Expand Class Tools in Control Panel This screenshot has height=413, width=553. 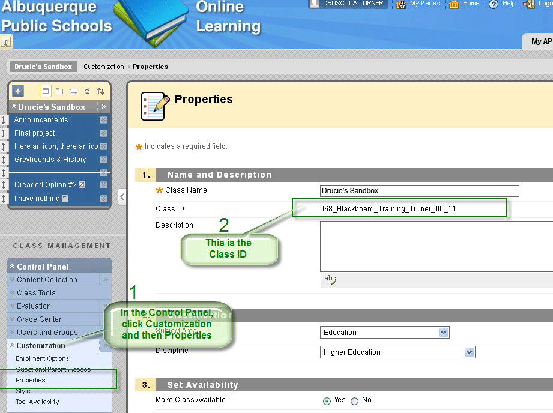pos(13,292)
